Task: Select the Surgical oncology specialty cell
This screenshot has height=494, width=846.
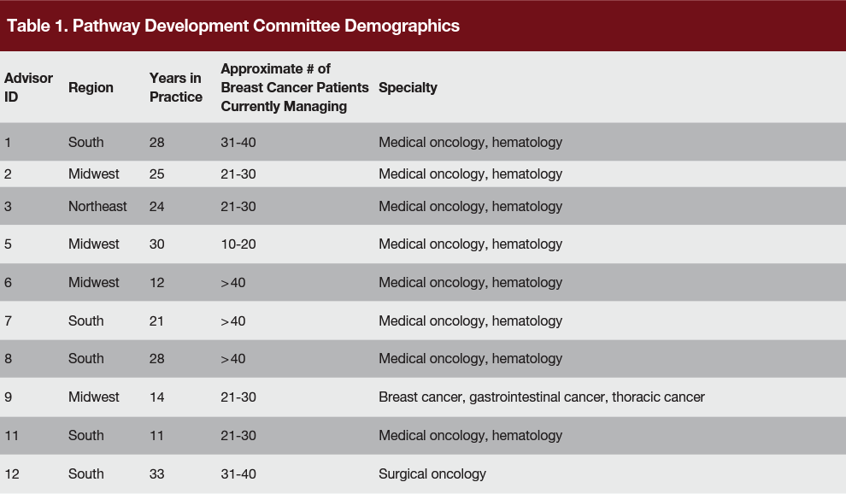Action: coord(432,473)
